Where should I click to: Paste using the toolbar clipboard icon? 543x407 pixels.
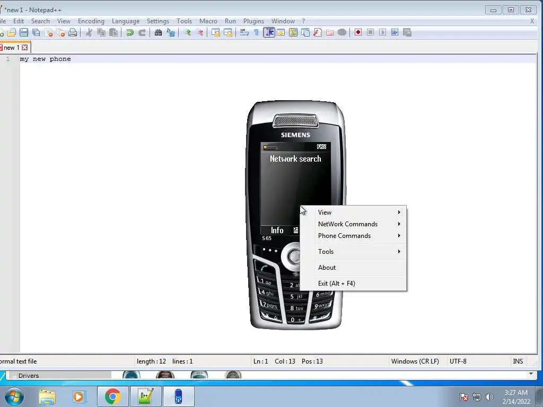113,32
